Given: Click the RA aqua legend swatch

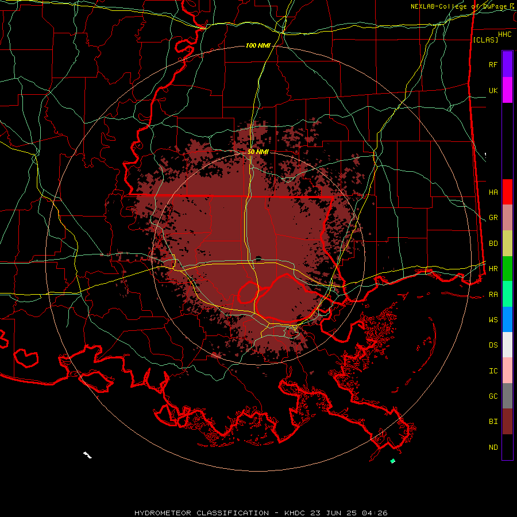Looking at the screenshot, I should pos(507,294).
